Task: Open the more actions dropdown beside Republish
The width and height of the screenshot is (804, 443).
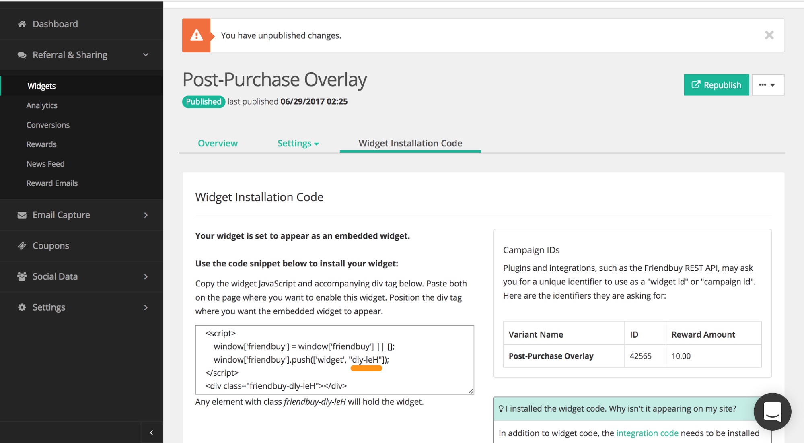Action: [x=767, y=85]
